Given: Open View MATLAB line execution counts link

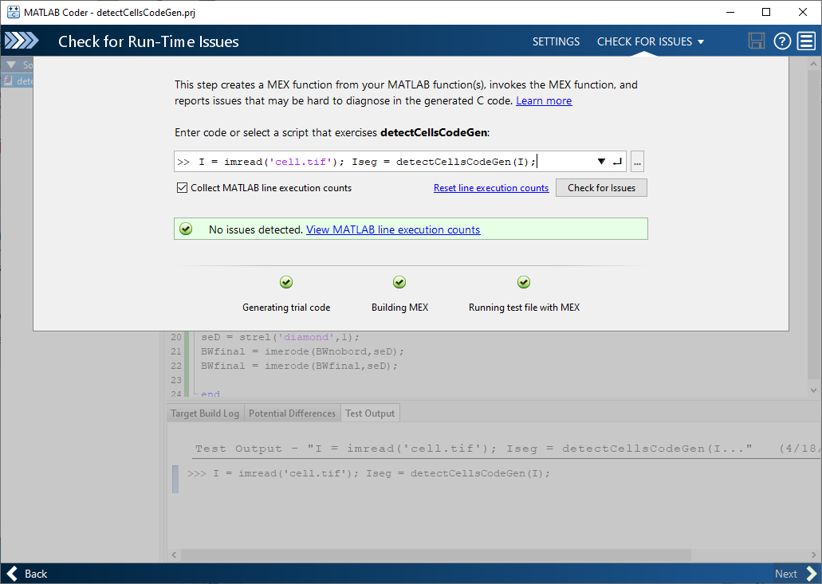Looking at the screenshot, I should coord(393,229).
